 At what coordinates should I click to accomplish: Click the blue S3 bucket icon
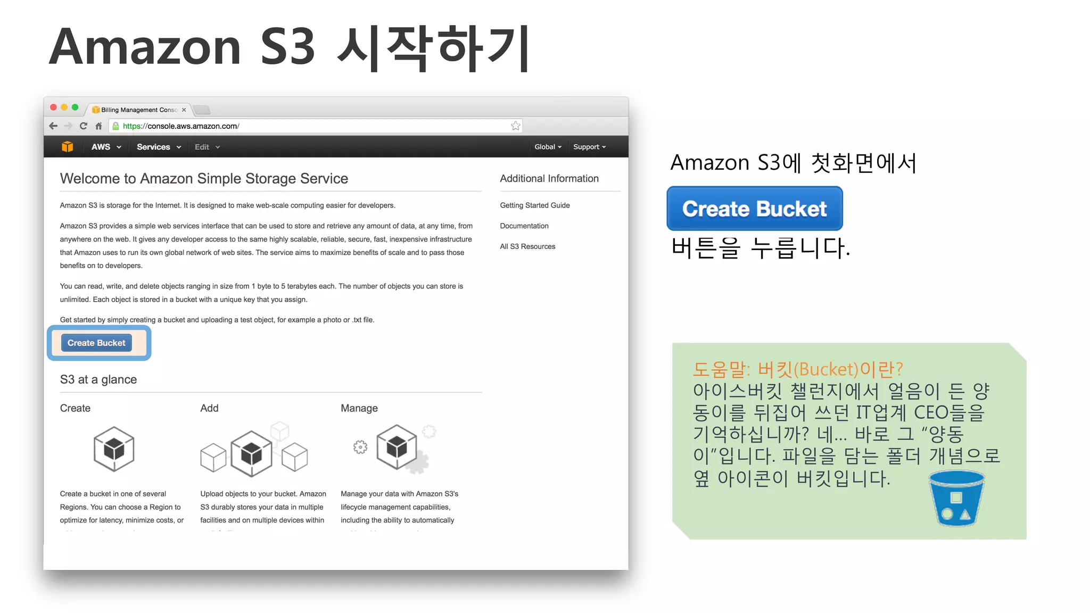pyautogui.click(x=956, y=499)
